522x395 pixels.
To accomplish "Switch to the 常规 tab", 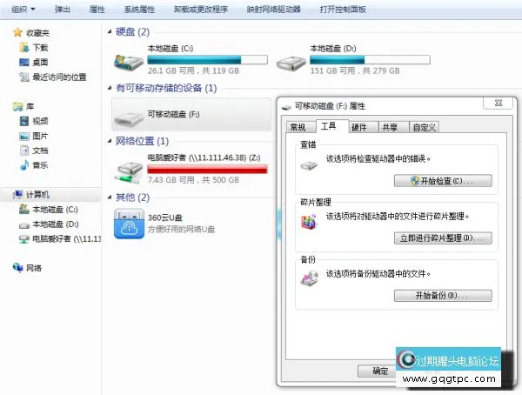I will (x=300, y=127).
